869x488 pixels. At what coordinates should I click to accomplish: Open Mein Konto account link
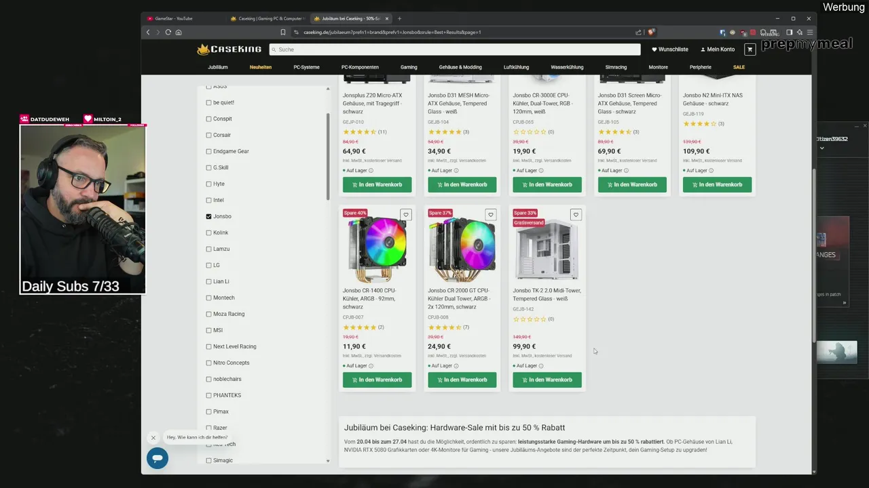(717, 49)
